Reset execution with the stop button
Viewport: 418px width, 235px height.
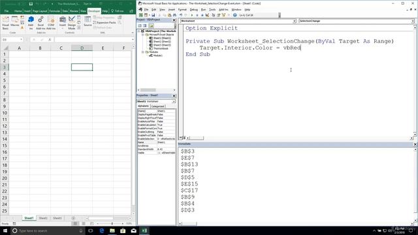(202, 15)
